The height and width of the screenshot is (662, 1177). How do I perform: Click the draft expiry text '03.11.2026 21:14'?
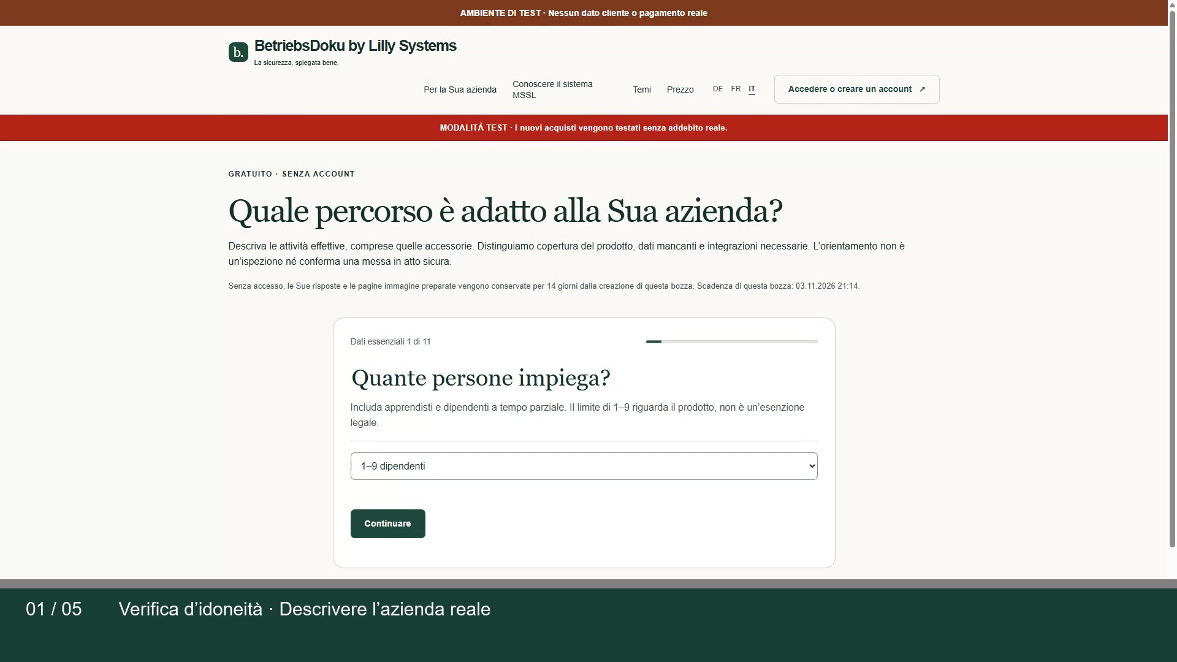[x=826, y=286]
